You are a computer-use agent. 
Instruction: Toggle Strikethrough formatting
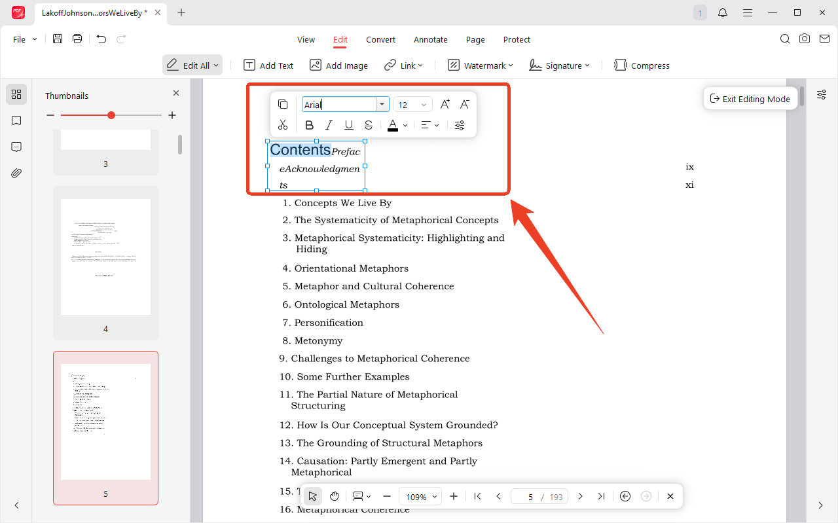(x=369, y=125)
